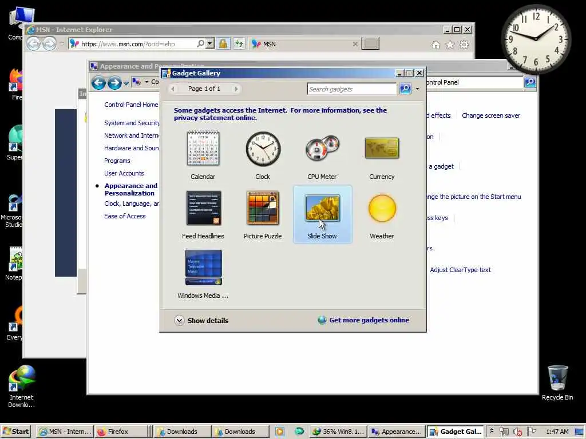Open recent pages dropdown in Control Panel window
This screenshot has width=586, height=439.
(126, 83)
